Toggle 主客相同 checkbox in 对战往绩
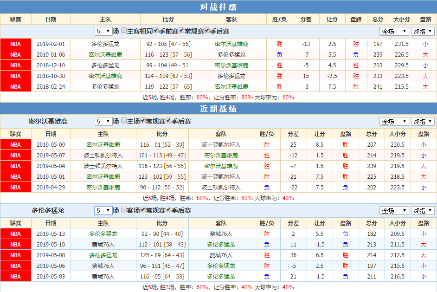Screen dimensions: 437x292 coord(124,31)
